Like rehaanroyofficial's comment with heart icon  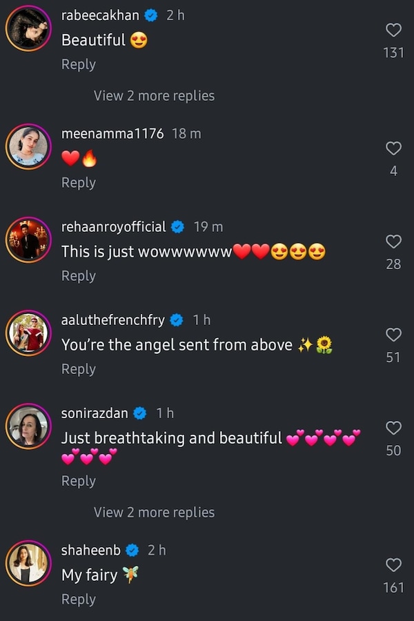click(x=393, y=241)
